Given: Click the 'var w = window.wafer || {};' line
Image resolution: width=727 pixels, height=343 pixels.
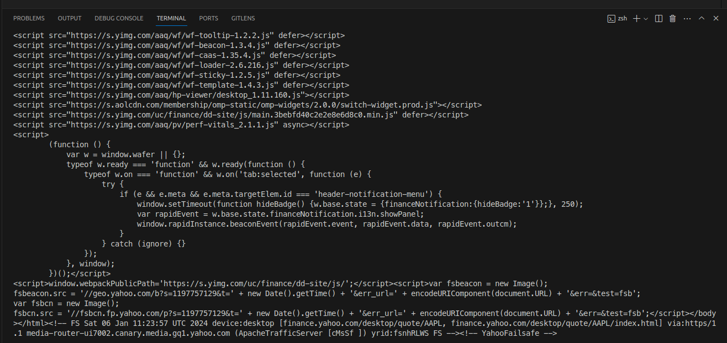Looking at the screenshot, I should click(x=126, y=154).
